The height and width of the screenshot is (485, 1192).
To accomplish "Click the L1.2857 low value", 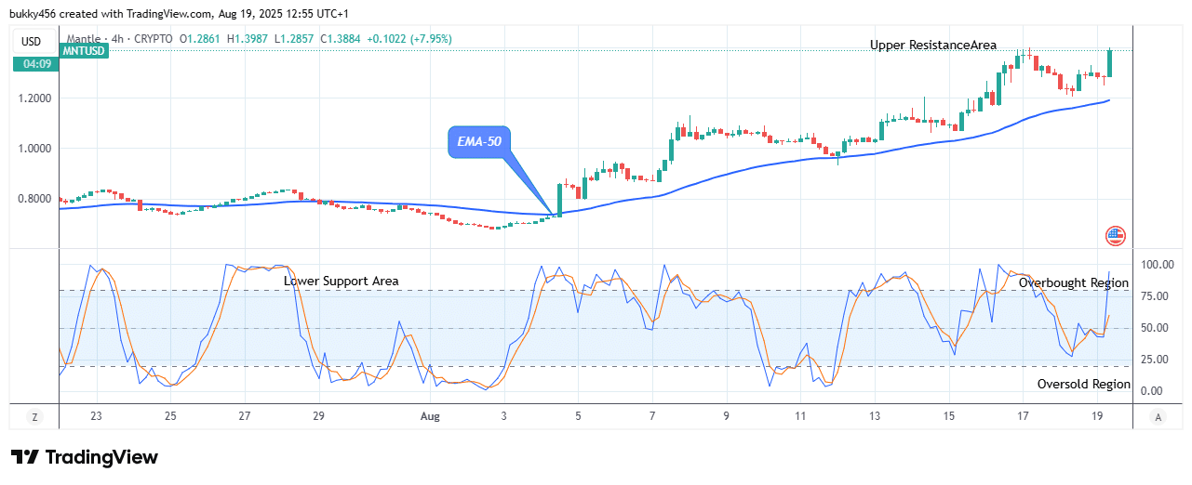I will (x=295, y=39).
